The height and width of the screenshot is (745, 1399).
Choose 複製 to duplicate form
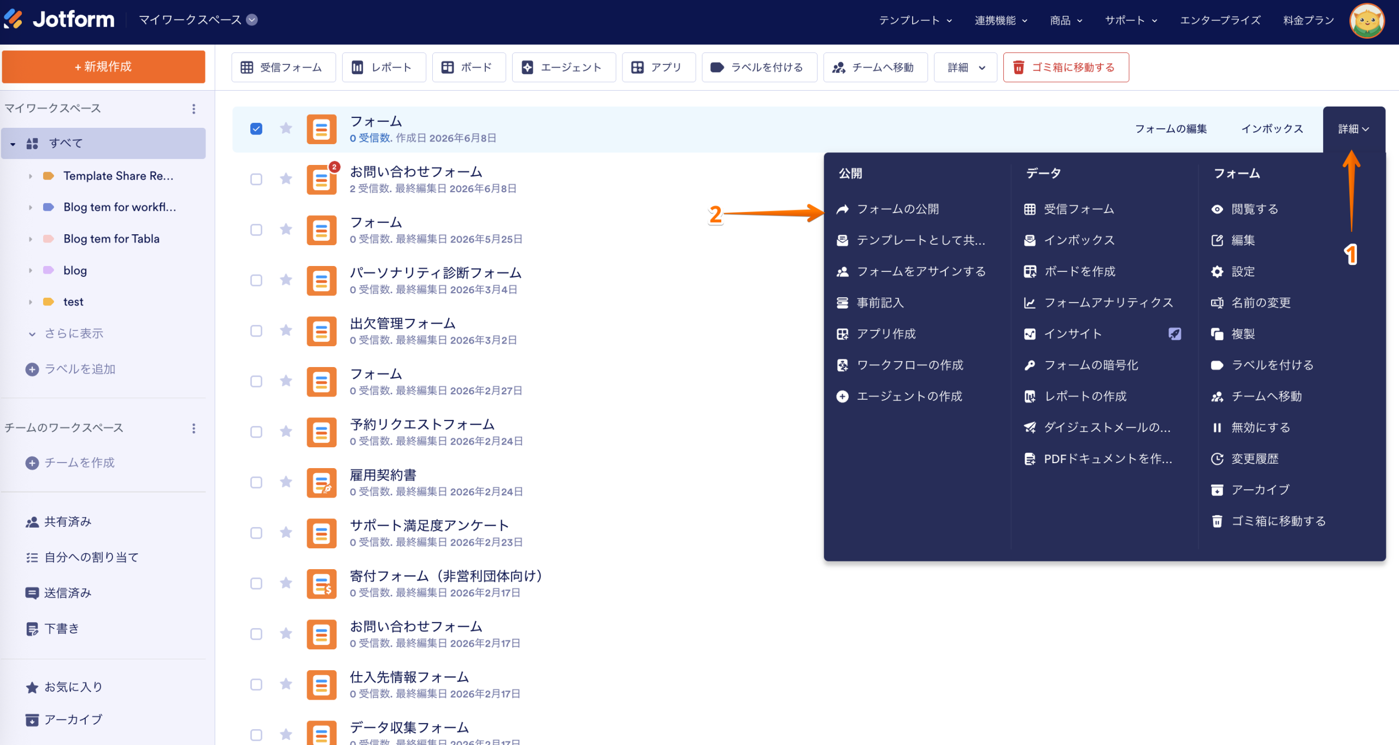[x=1233, y=334]
